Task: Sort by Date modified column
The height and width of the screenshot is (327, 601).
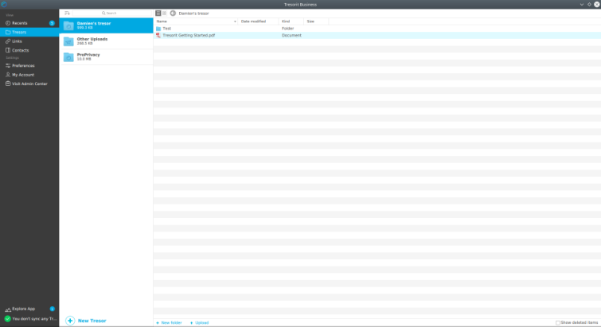Action: (x=258, y=21)
